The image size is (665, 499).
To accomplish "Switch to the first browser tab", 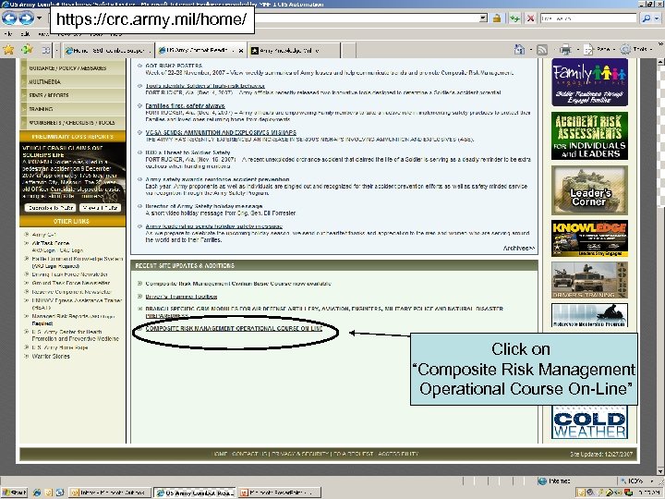I will click(x=107, y=50).
